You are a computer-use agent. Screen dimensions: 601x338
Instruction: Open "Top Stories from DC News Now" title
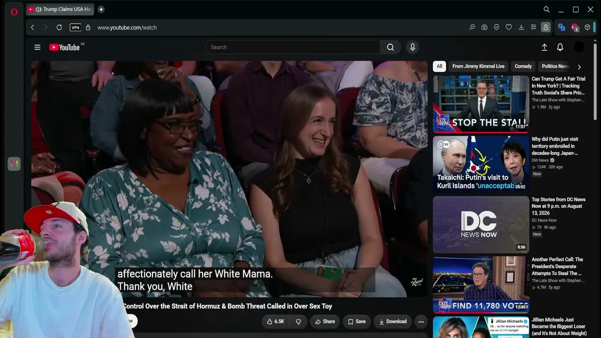pyautogui.click(x=558, y=206)
